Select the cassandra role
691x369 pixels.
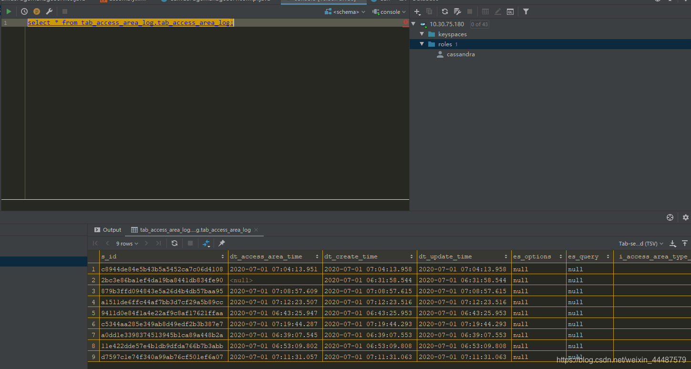(x=460, y=54)
